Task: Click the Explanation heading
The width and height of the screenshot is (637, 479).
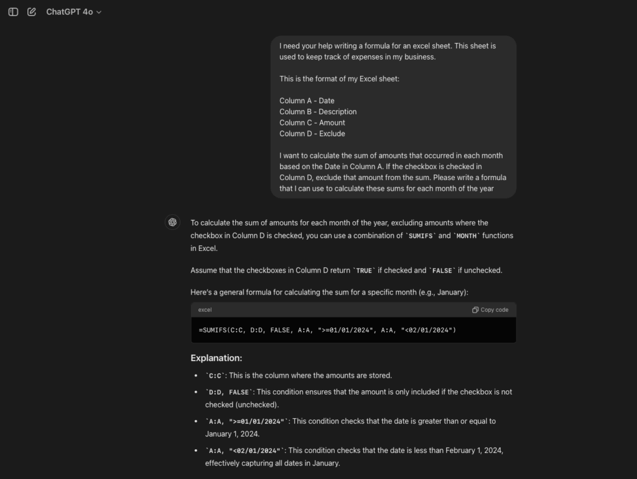Action: (x=216, y=358)
